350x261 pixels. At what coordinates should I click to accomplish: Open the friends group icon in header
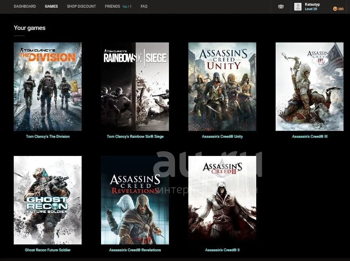[x=281, y=6]
